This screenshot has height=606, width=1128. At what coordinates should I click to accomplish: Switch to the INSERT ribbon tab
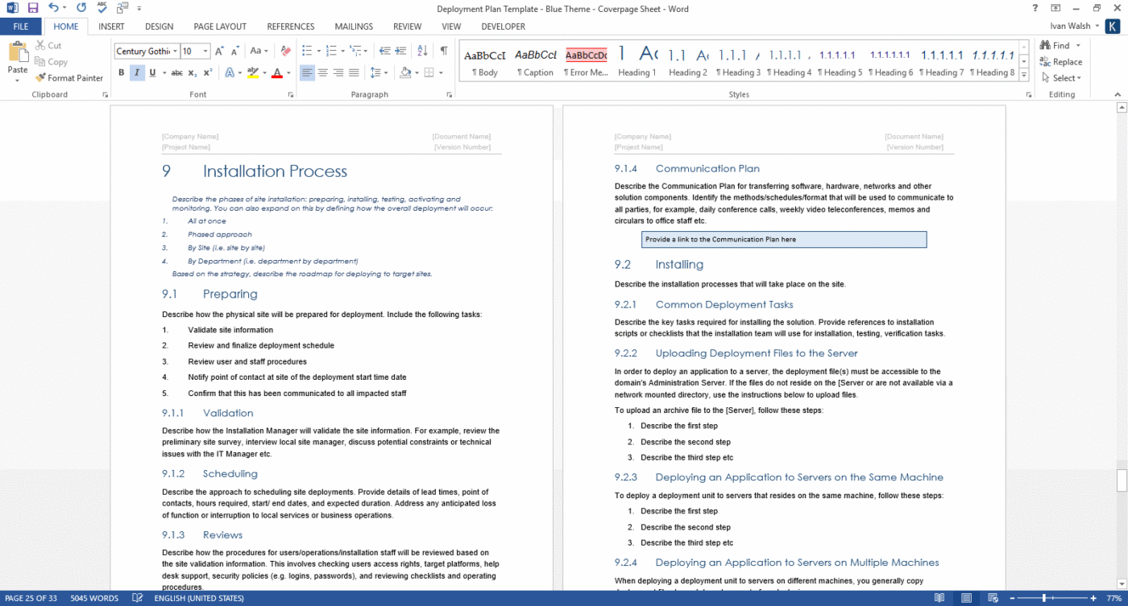(110, 27)
